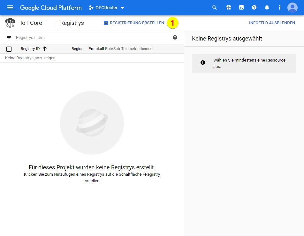Image resolution: width=304 pixels, height=236 pixels.
Task: Open the OPCRouter project selector dropdown
Action: tap(107, 8)
